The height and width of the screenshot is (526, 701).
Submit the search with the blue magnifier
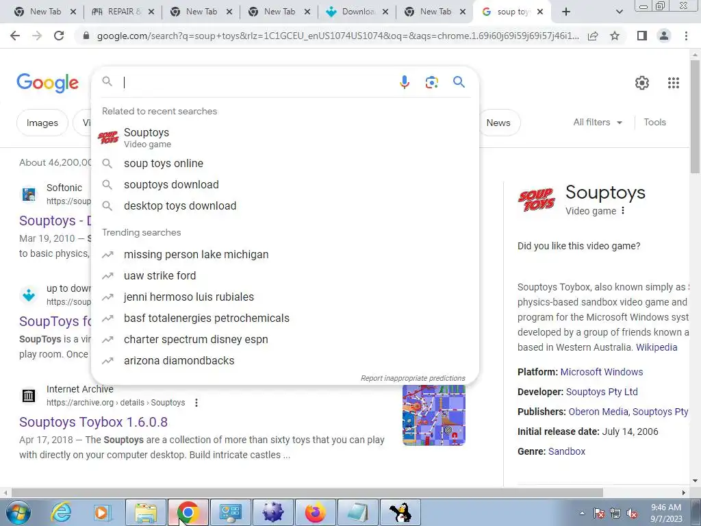pos(459,82)
